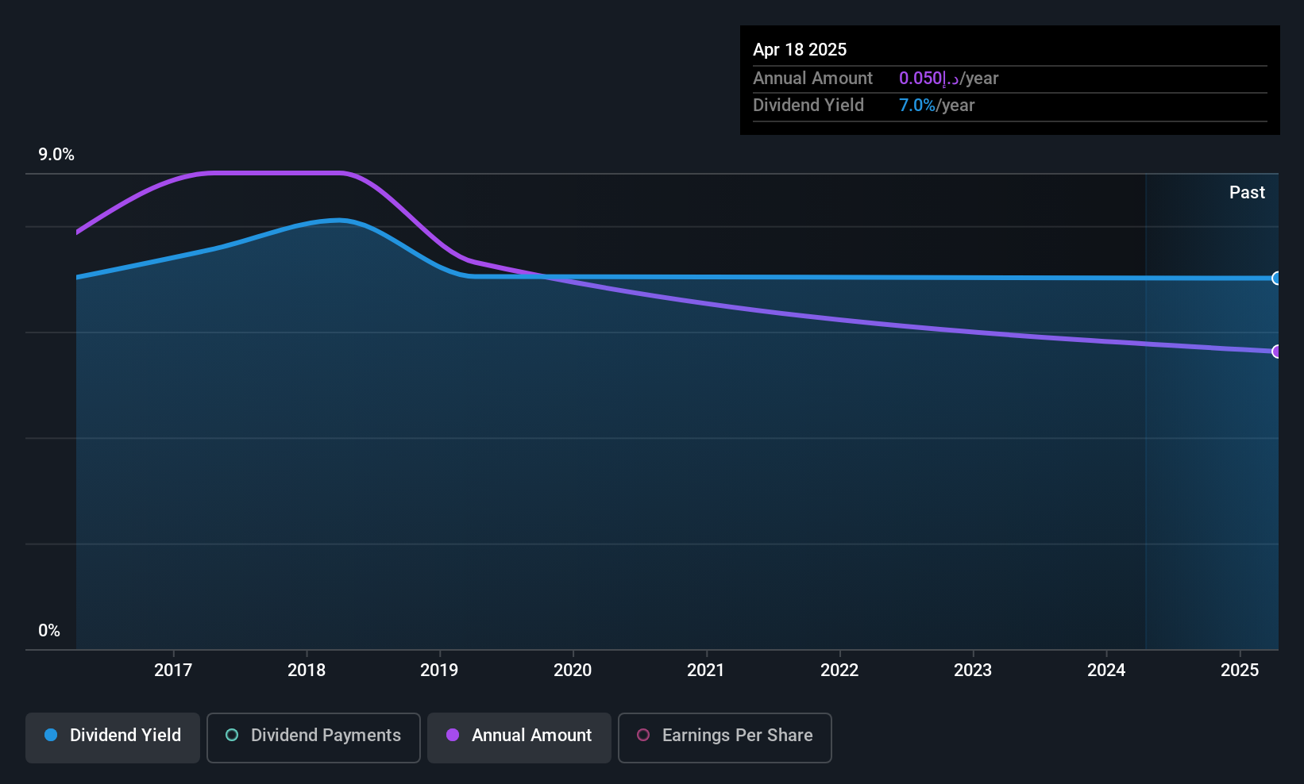Click the 7.0%/year dividend yield value
Viewport: 1304px width, 784px height.
pyautogui.click(x=936, y=106)
